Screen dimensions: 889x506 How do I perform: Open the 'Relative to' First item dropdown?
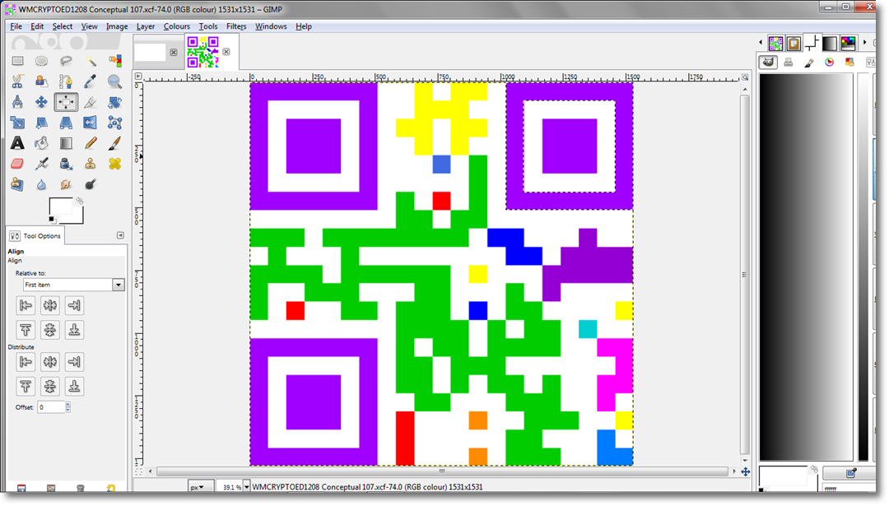tap(74, 285)
